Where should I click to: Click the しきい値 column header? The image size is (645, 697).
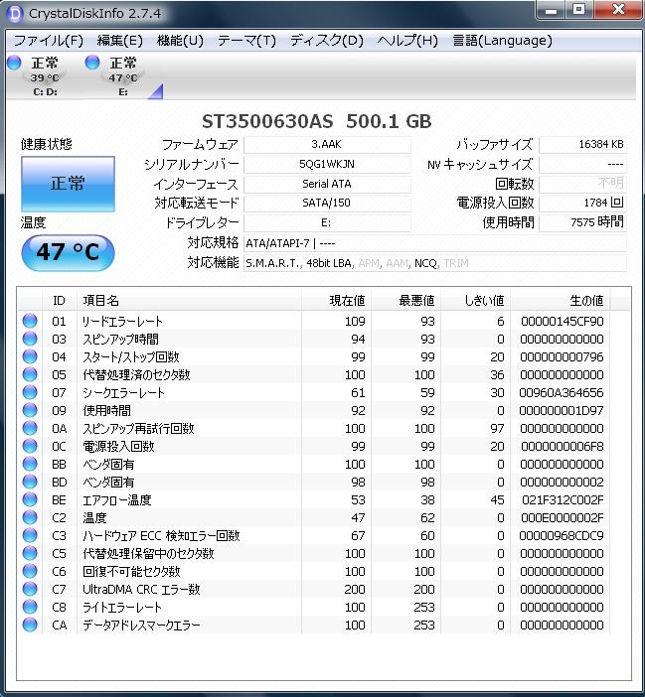coord(475,301)
